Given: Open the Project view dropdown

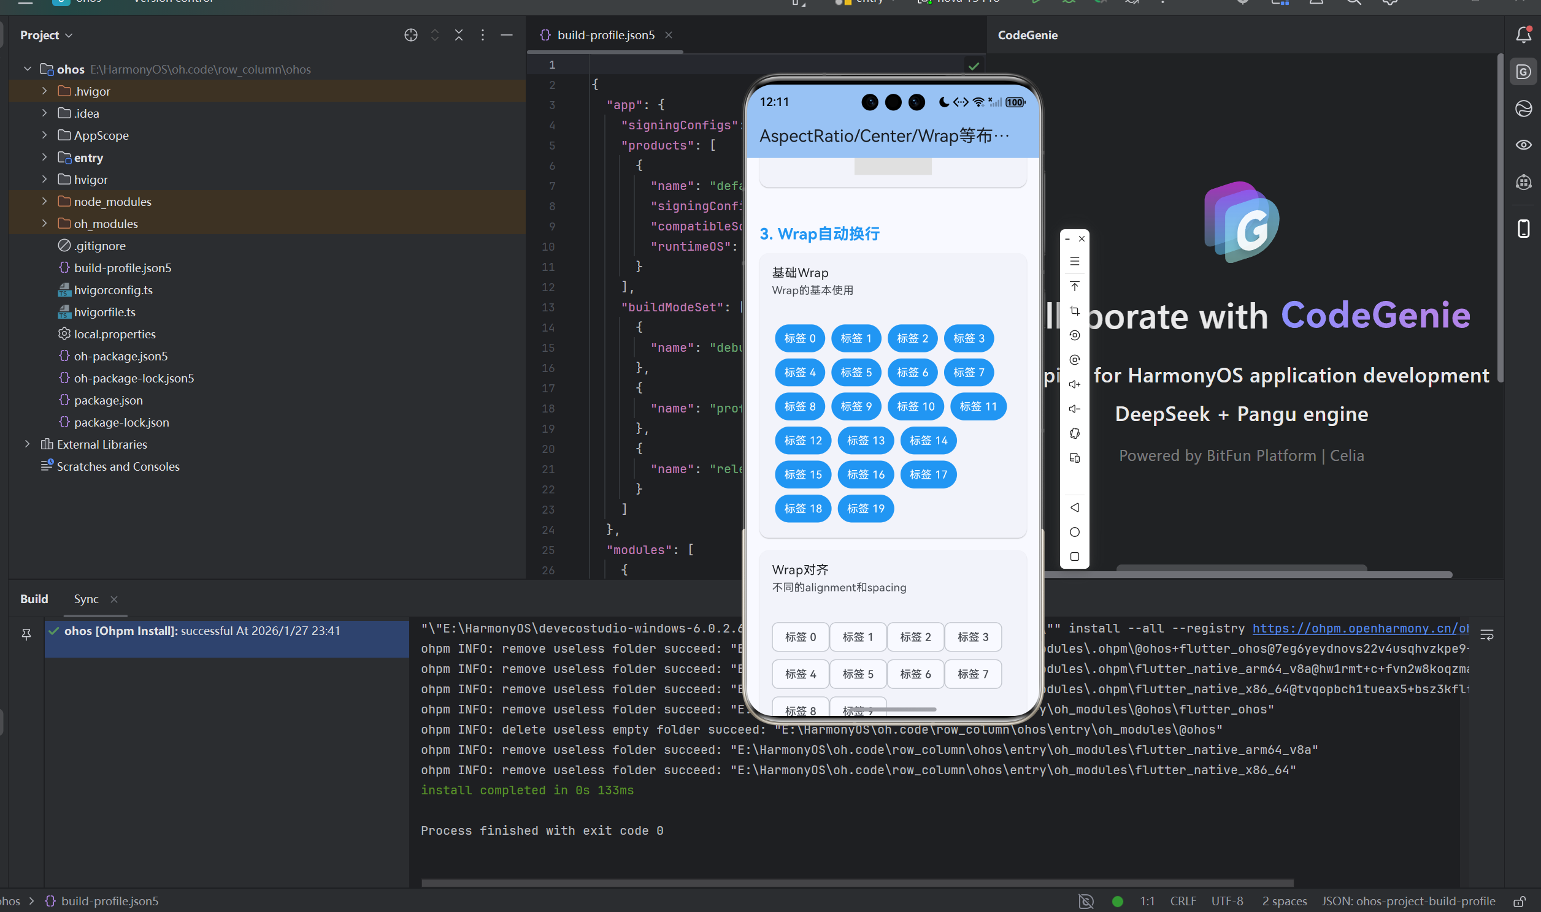Looking at the screenshot, I should tap(46, 35).
